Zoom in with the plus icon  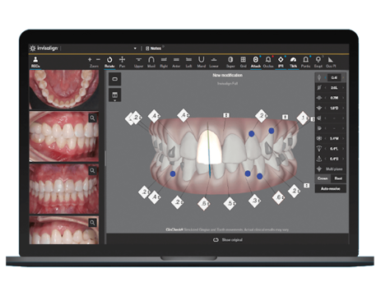coord(90,59)
